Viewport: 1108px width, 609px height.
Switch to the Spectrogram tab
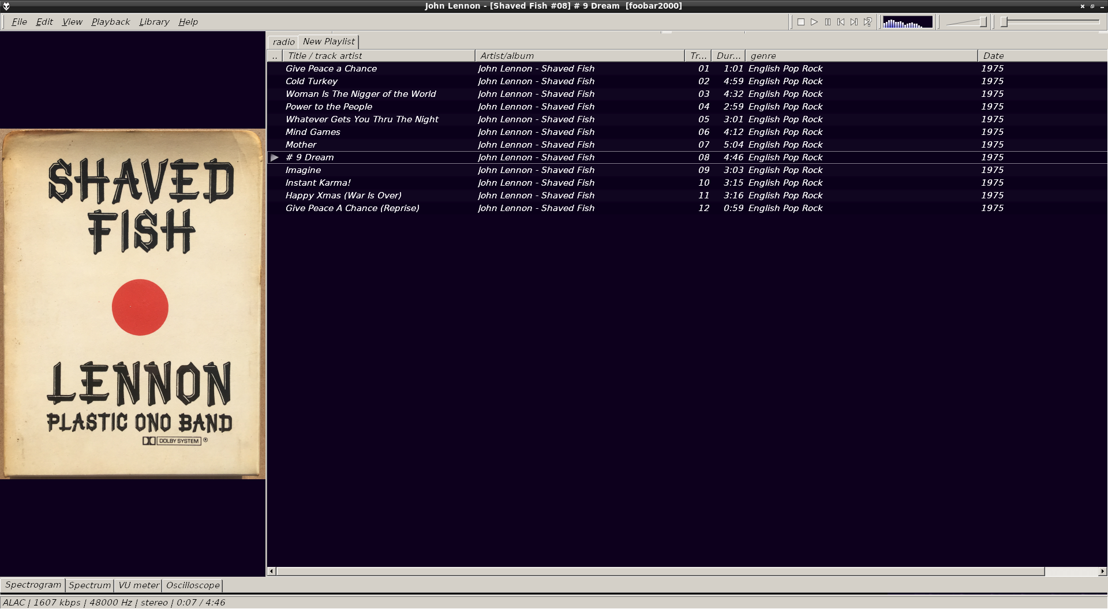point(33,585)
